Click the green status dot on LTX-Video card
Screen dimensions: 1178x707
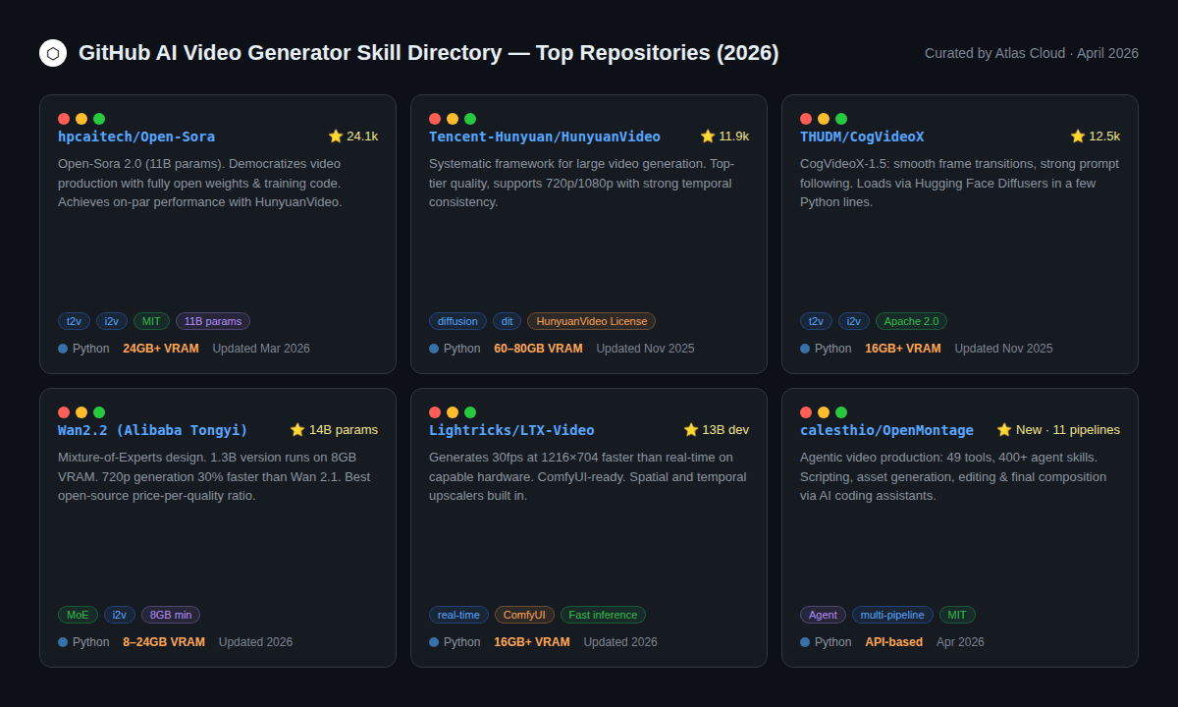[x=470, y=411]
